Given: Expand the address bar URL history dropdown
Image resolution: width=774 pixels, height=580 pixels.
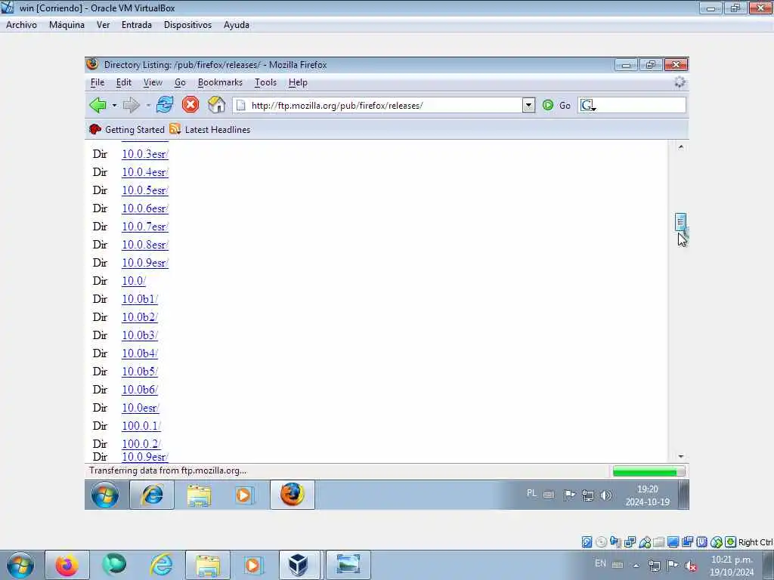Looking at the screenshot, I should coord(528,105).
